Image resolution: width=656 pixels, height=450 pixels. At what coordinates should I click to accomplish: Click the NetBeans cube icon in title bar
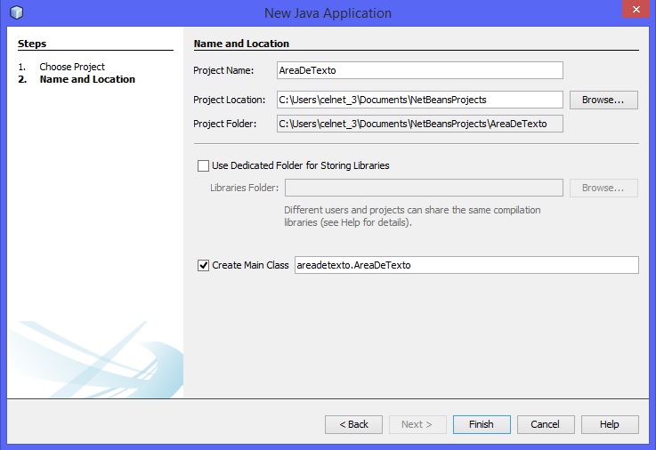tap(15, 12)
